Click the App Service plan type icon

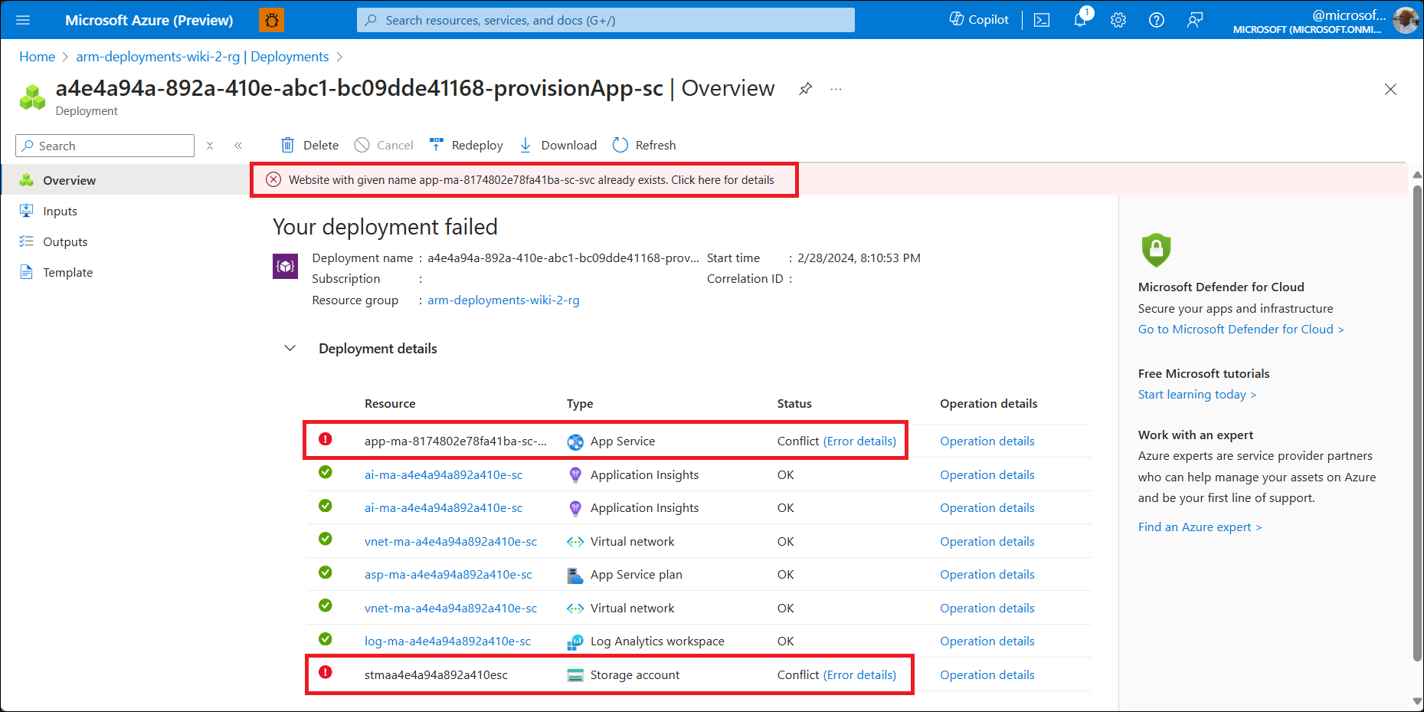click(x=575, y=575)
